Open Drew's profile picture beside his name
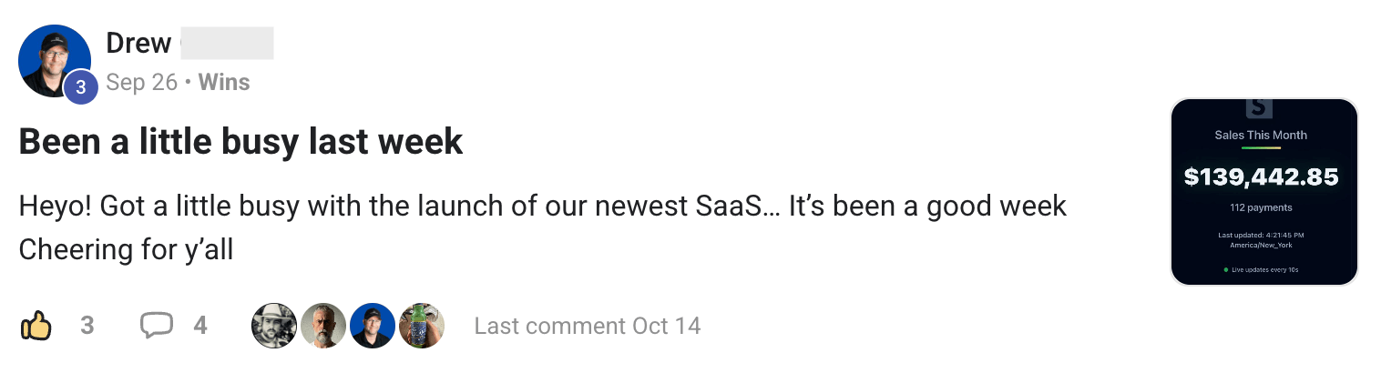 [x=53, y=60]
